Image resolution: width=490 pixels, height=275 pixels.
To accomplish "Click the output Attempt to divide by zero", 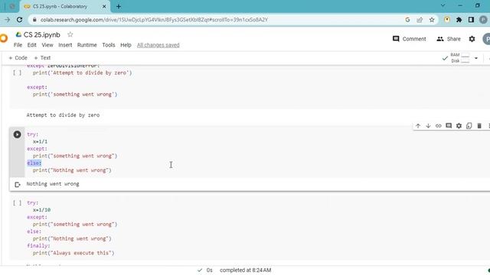I will (63, 115).
